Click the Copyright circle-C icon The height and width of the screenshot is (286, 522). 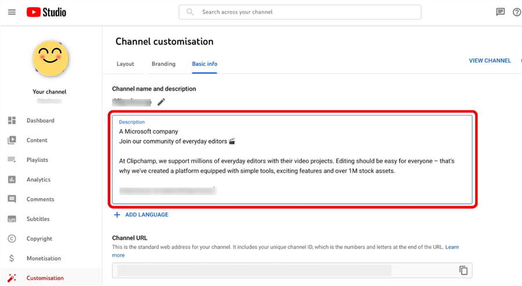point(12,239)
